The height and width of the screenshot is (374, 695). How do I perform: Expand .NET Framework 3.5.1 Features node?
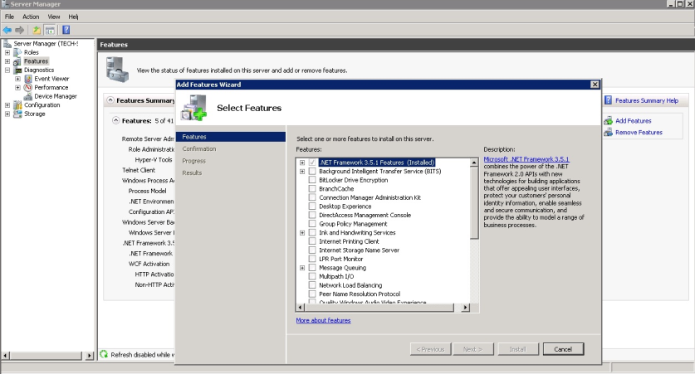coord(302,163)
